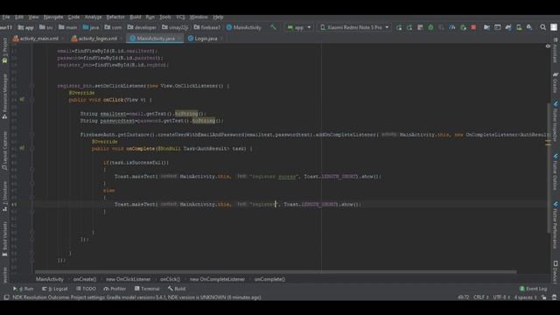560x315 pixels.
Task: Click the app breadcrumb folder
Action: [25, 27]
